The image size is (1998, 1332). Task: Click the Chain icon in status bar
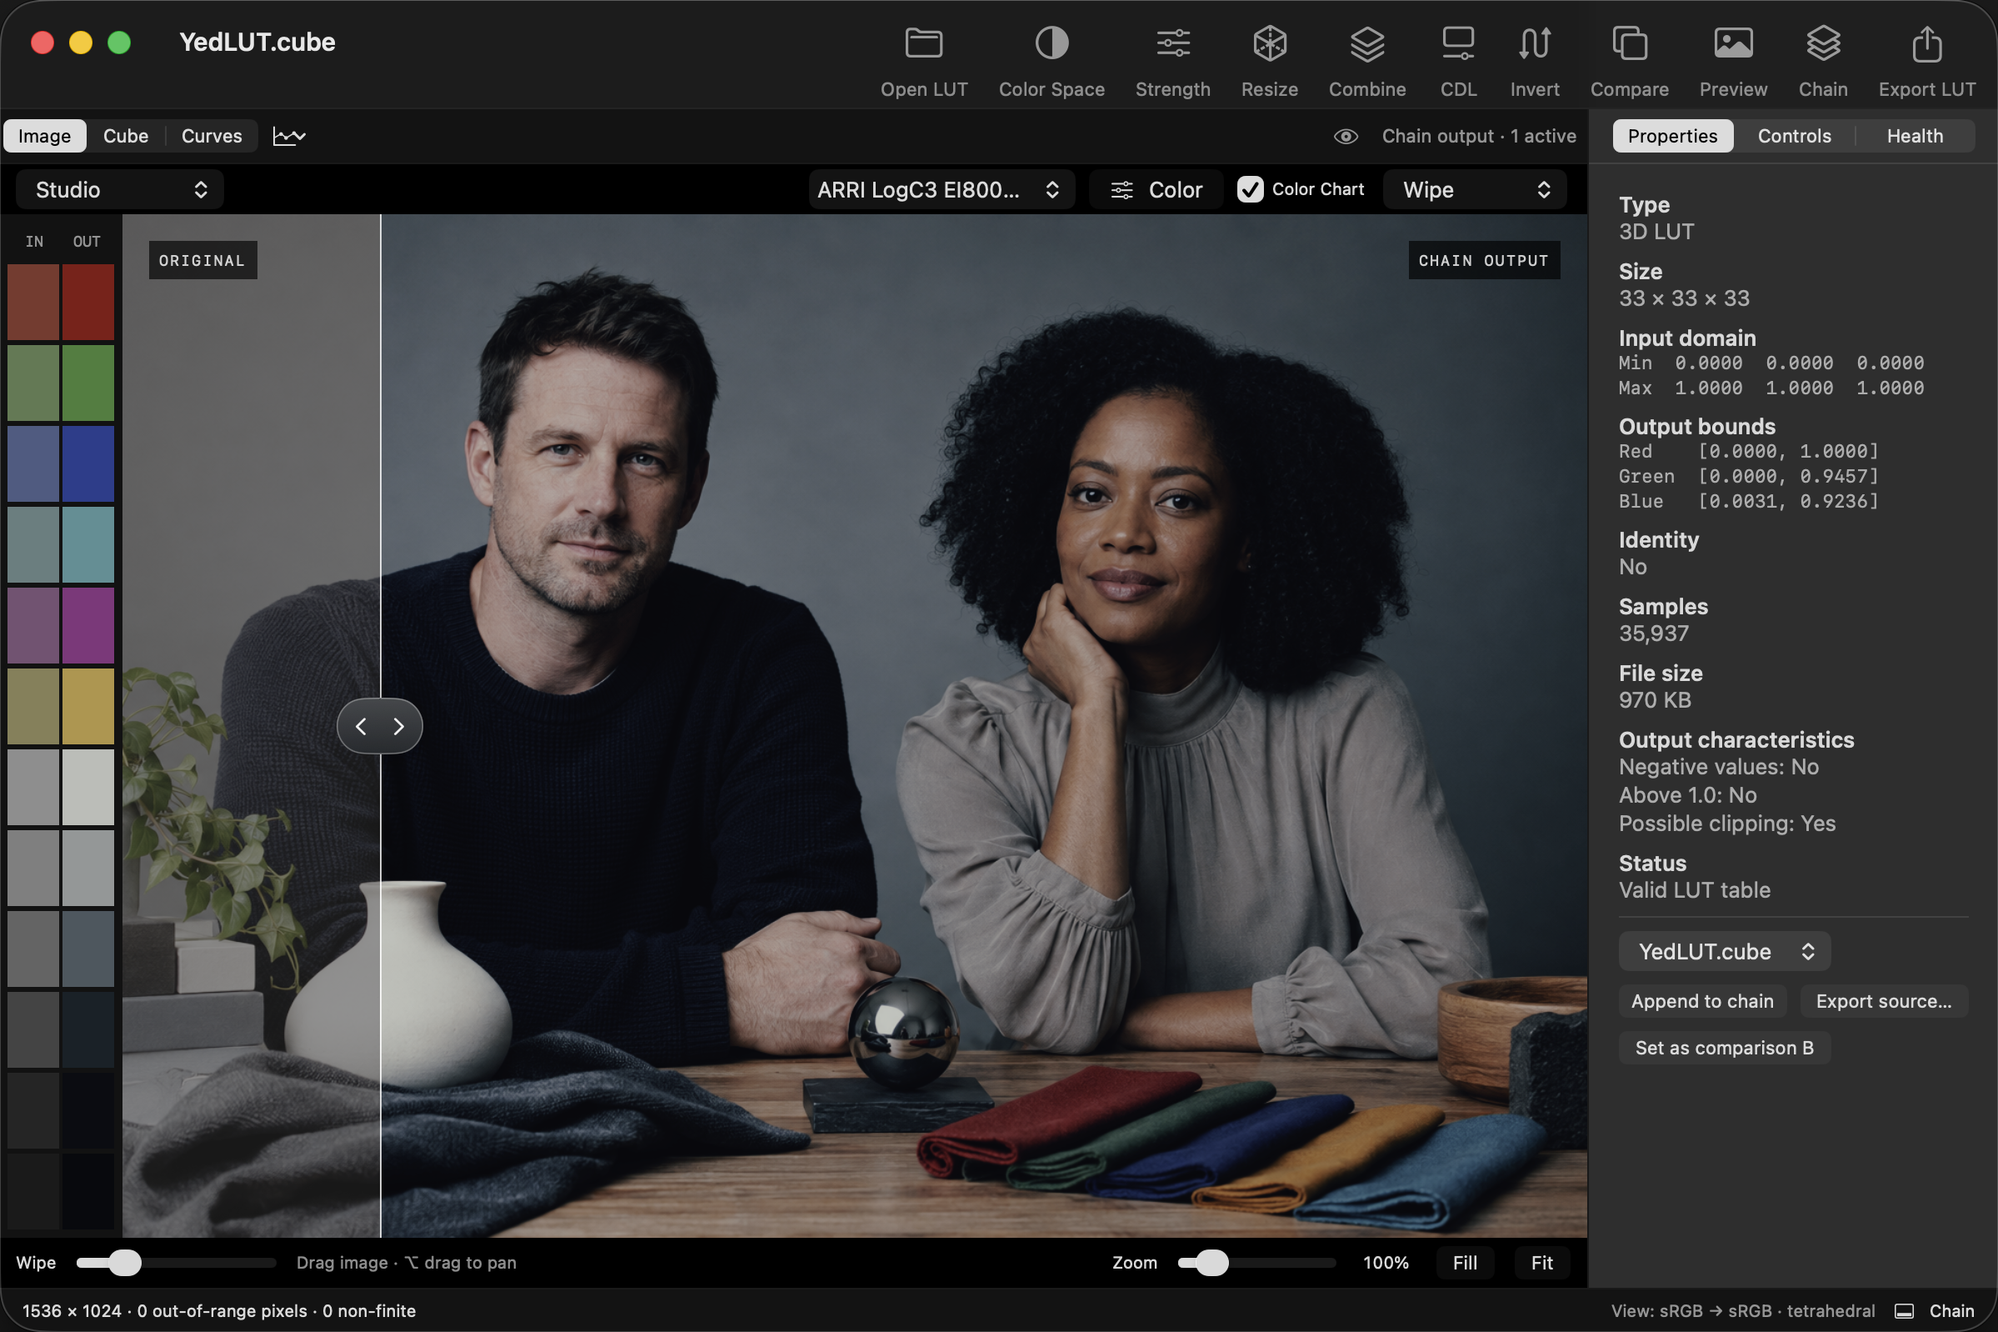(1904, 1311)
